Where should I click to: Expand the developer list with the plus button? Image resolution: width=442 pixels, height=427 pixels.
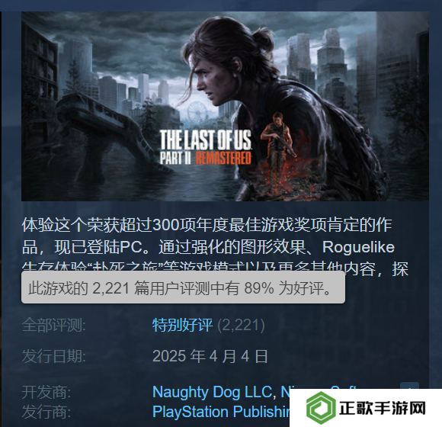[409, 386]
